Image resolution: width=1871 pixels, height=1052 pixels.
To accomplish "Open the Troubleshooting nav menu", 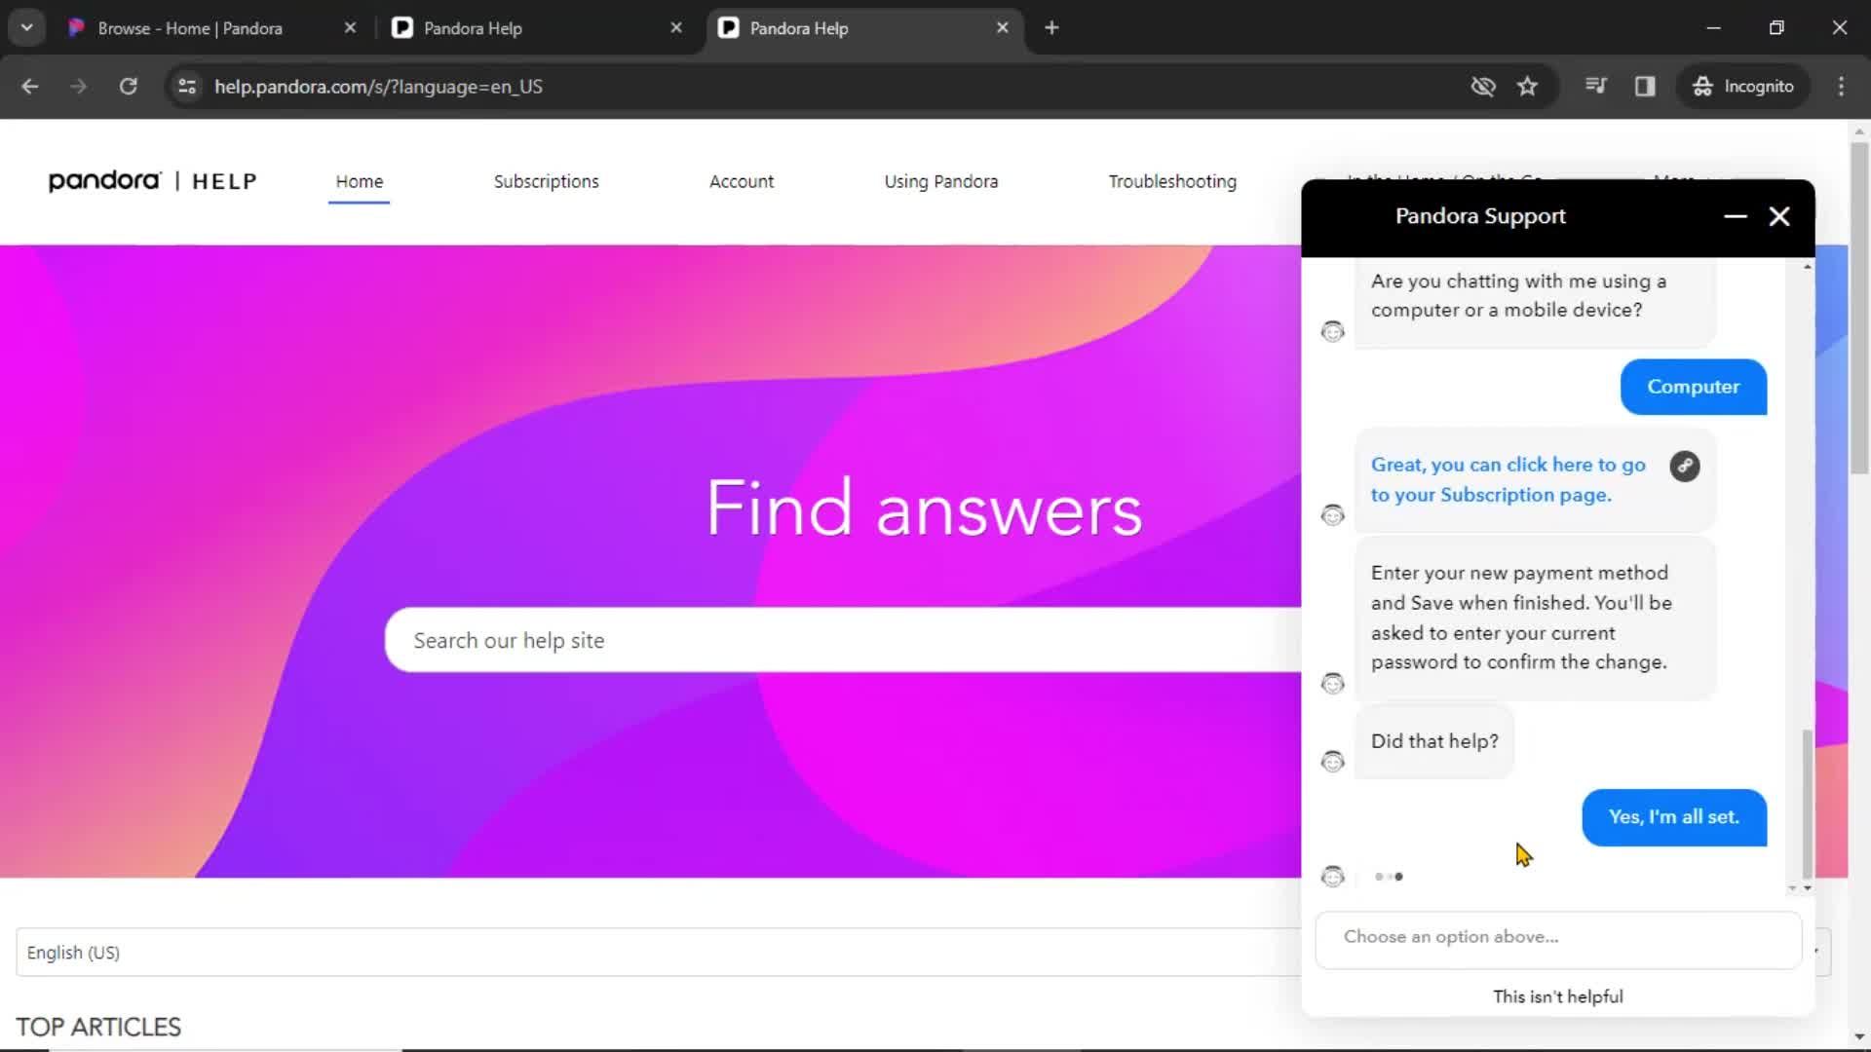I will click(1172, 181).
